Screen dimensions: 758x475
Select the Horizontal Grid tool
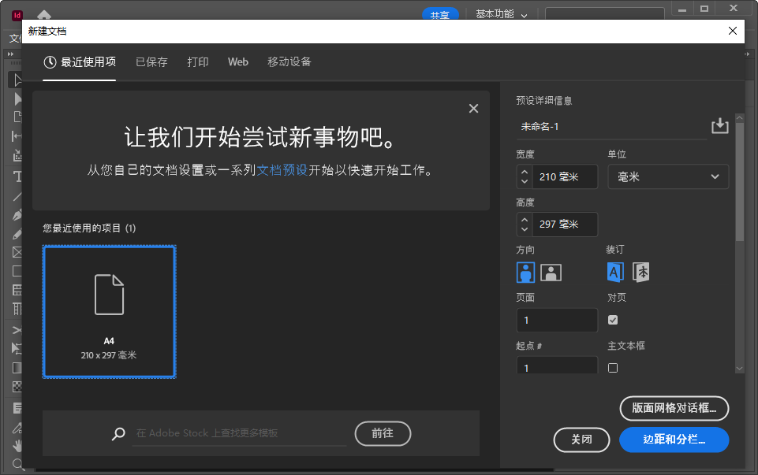(17, 290)
